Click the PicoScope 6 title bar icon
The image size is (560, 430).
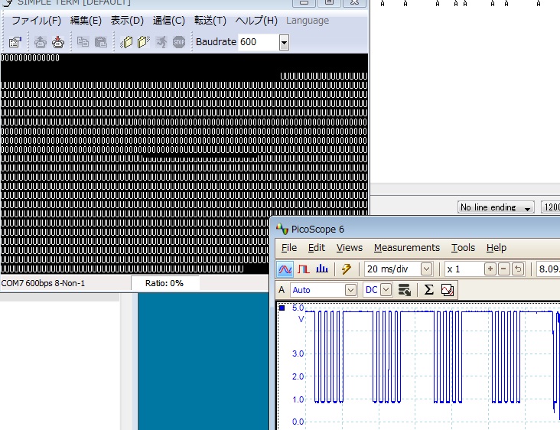click(282, 229)
